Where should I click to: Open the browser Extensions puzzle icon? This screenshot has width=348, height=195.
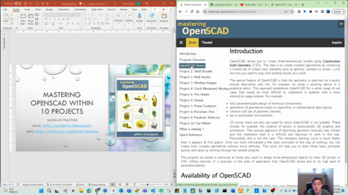click(310, 11)
